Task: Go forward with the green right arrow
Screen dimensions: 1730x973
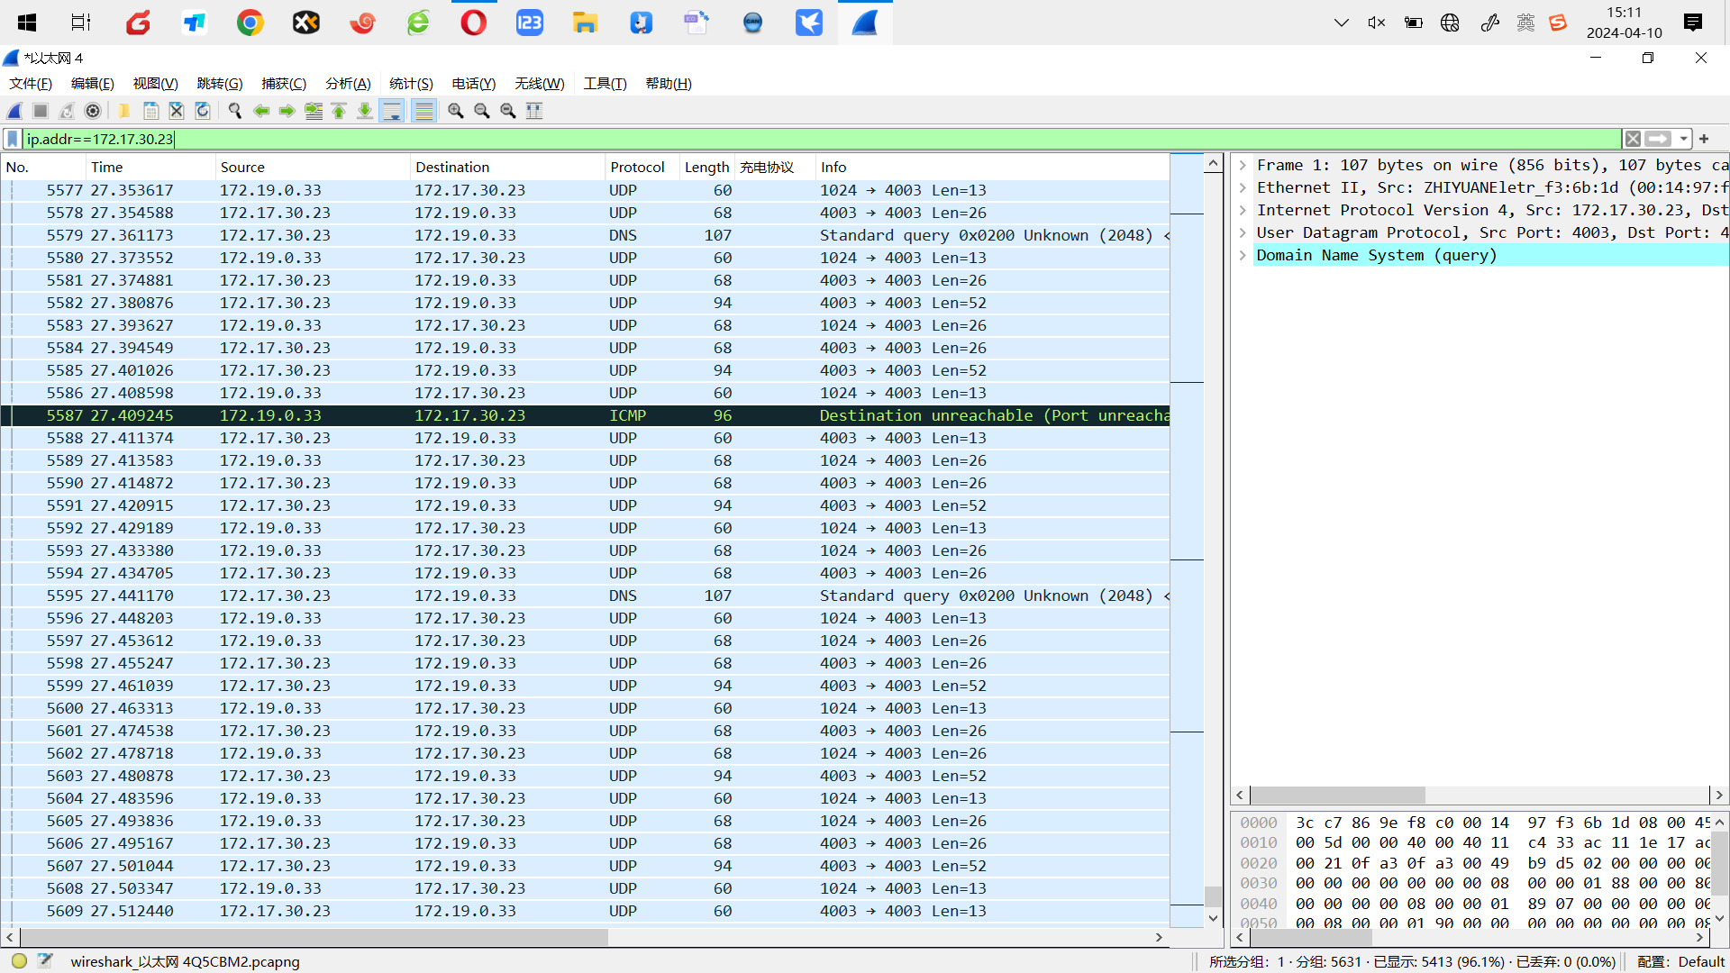Action: tap(287, 111)
